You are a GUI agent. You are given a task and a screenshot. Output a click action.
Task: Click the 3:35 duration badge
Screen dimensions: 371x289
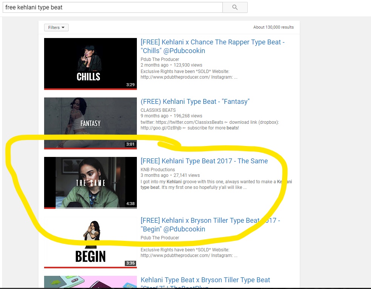click(130, 263)
